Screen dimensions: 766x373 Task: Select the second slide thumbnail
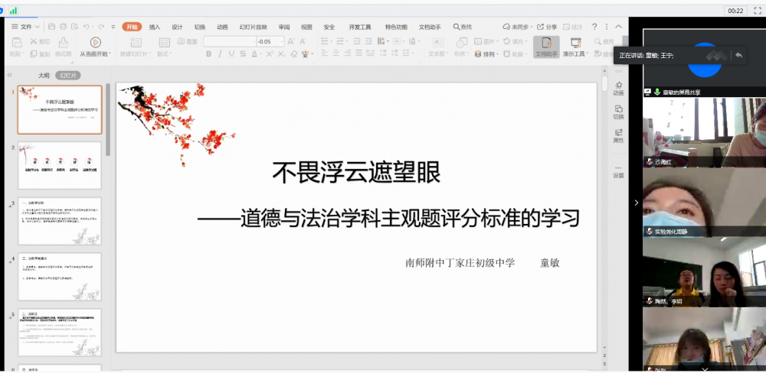click(59, 159)
